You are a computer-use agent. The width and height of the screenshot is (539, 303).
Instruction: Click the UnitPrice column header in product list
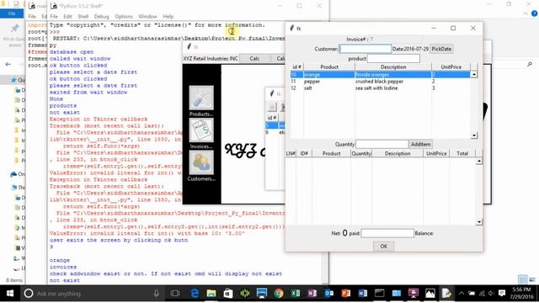pos(451,67)
